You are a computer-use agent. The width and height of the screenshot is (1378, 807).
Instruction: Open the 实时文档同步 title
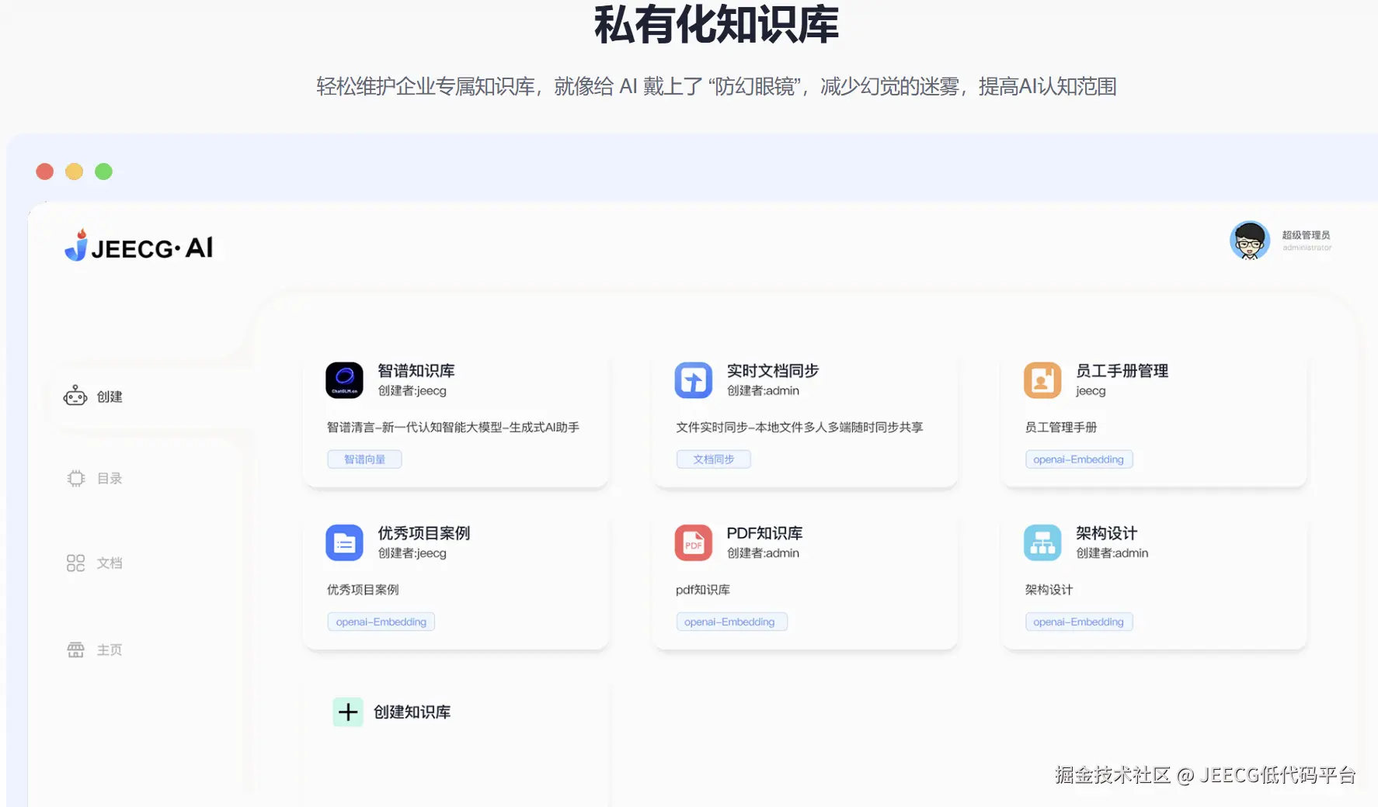773,371
